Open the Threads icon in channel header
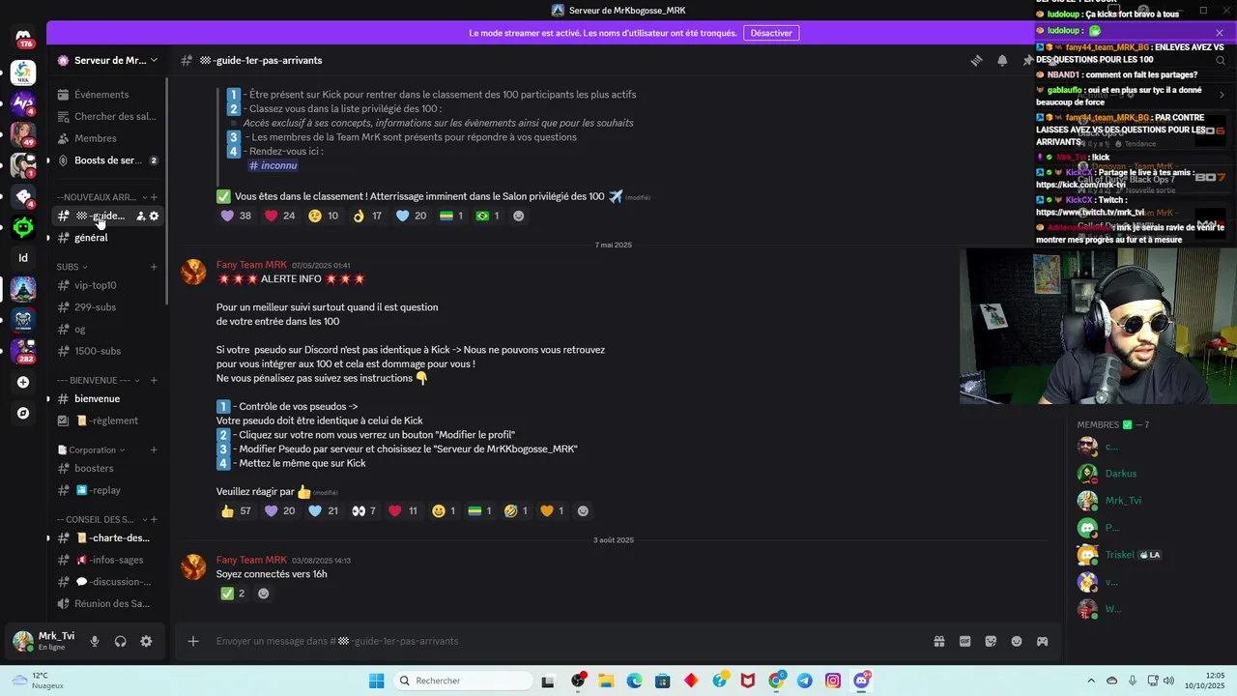The width and height of the screenshot is (1237, 696). pos(976,60)
